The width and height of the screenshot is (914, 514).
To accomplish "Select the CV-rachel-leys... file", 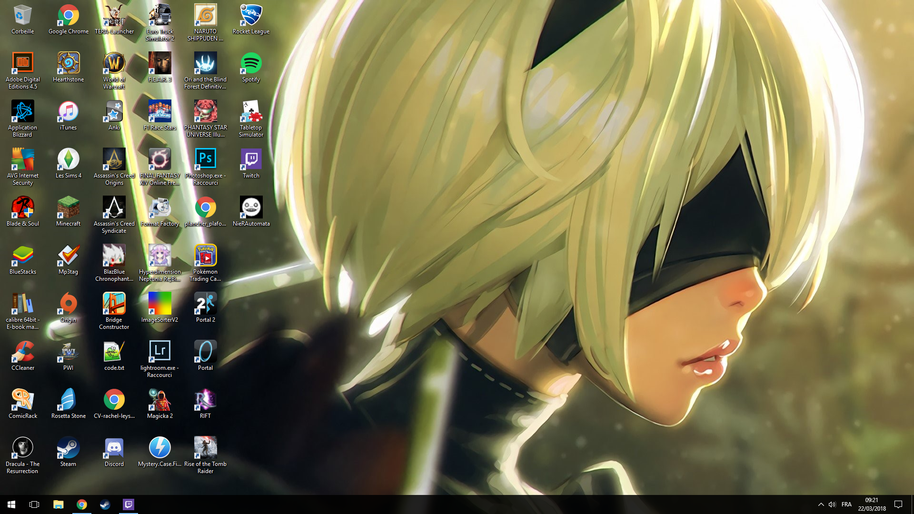I will coord(114,405).
